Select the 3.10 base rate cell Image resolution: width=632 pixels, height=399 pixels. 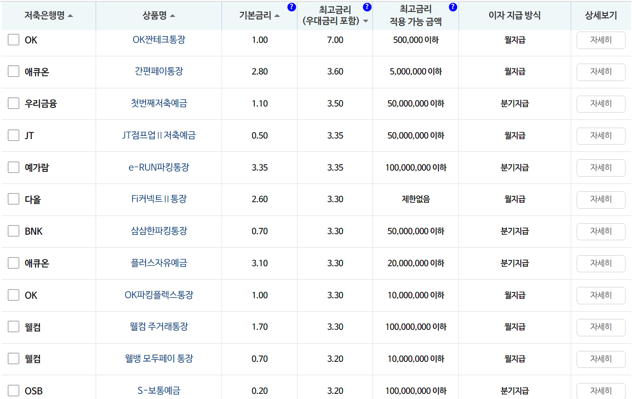(x=259, y=264)
